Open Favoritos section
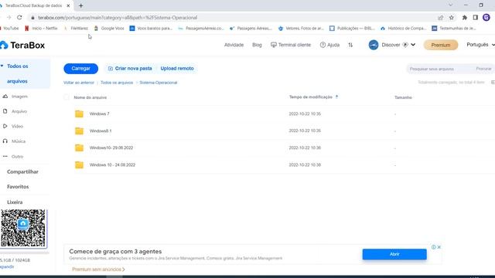This screenshot has height=278, width=495. pyautogui.click(x=18, y=187)
